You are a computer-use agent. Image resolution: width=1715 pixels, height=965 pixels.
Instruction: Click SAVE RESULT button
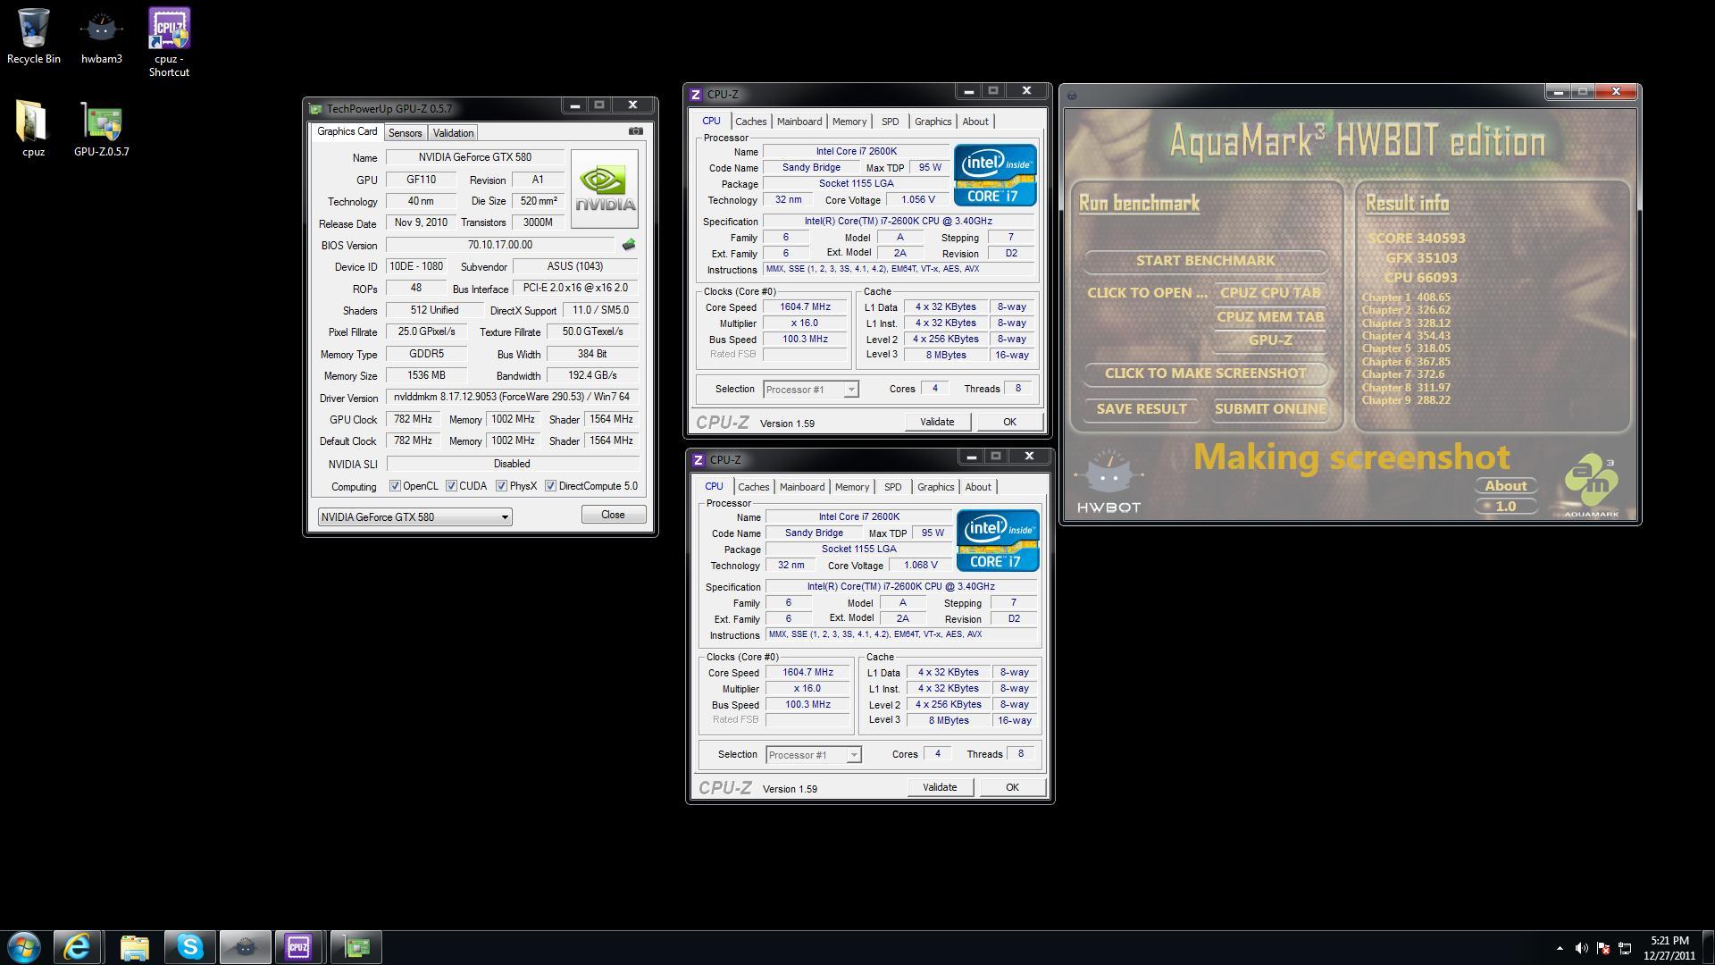click(x=1142, y=409)
